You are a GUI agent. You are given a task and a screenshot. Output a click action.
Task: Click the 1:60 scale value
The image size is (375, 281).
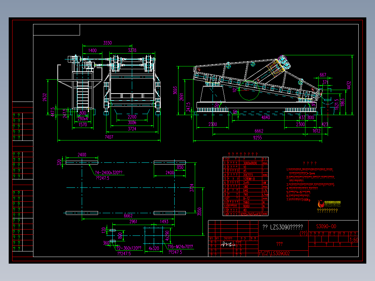click(354, 240)
